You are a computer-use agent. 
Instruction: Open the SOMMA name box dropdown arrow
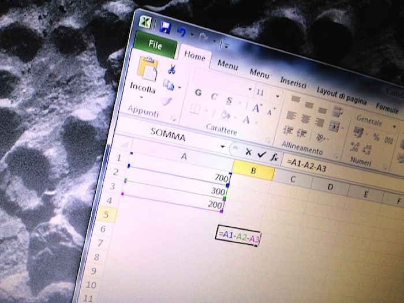[222, 147]
